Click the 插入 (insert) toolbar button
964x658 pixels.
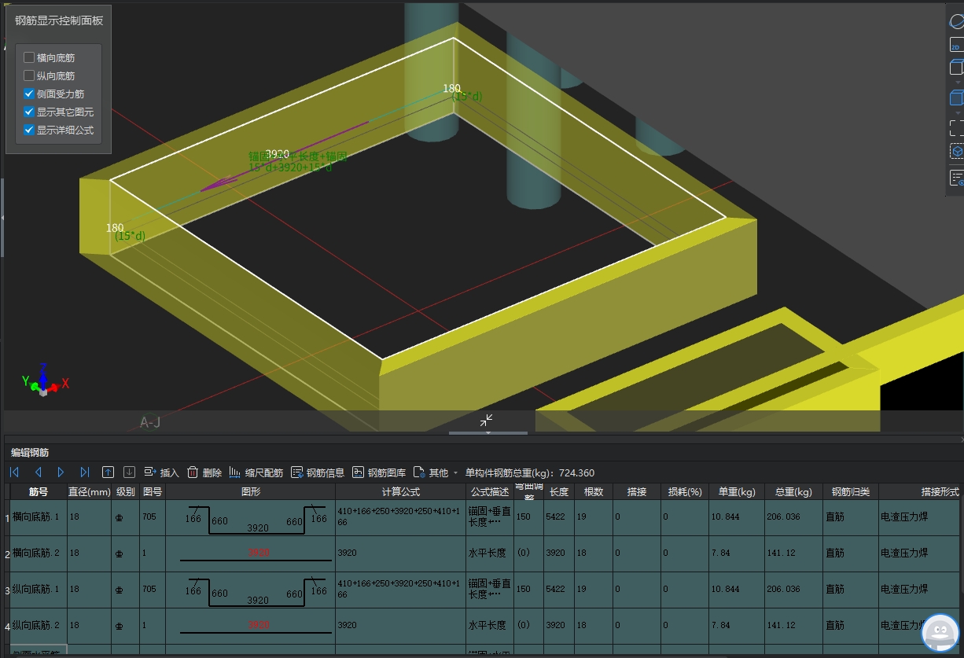click(x=161, y=472)
